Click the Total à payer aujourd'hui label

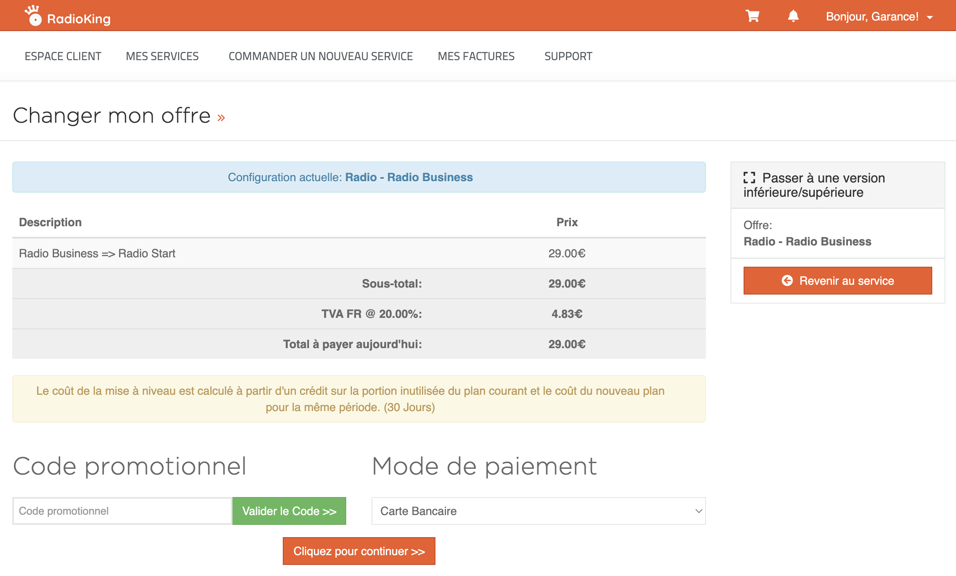click(352, 344)
